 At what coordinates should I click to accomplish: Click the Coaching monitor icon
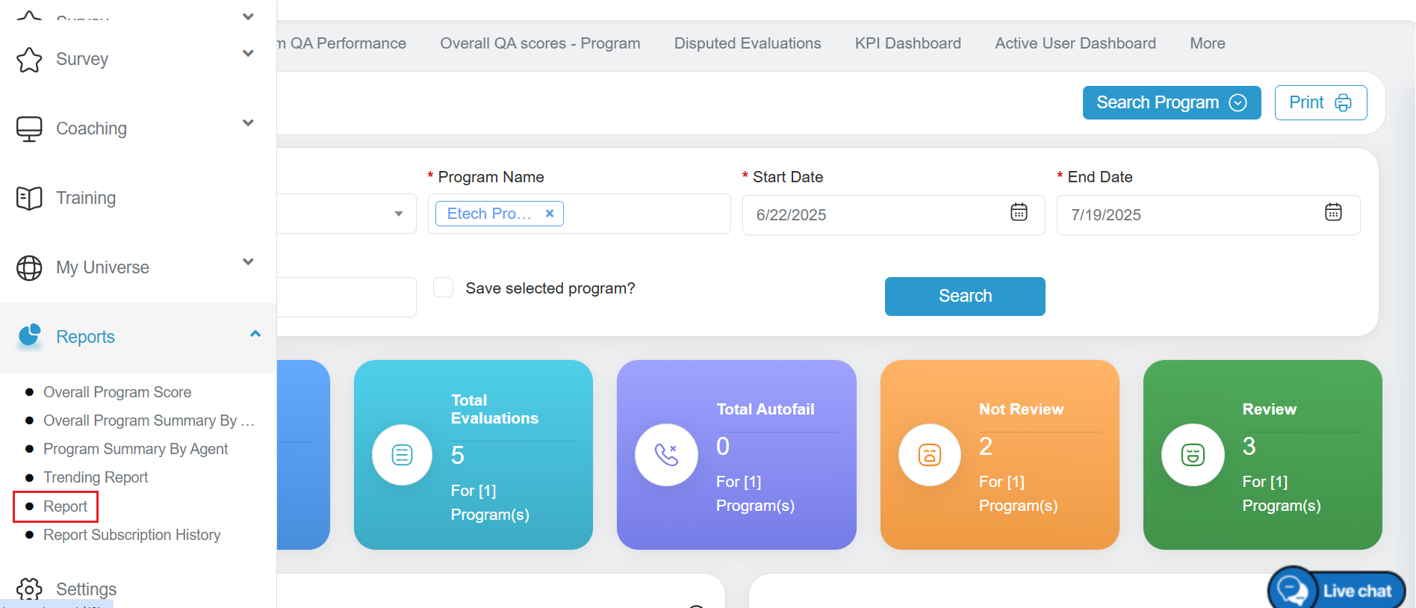(29, 129)
